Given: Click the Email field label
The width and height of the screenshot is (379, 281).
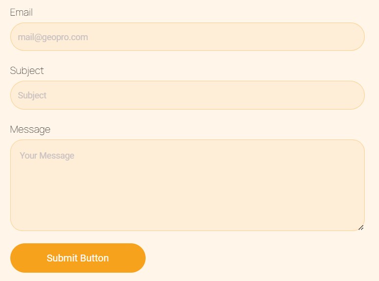Looking at the screenshot, I should coord(21,12).
